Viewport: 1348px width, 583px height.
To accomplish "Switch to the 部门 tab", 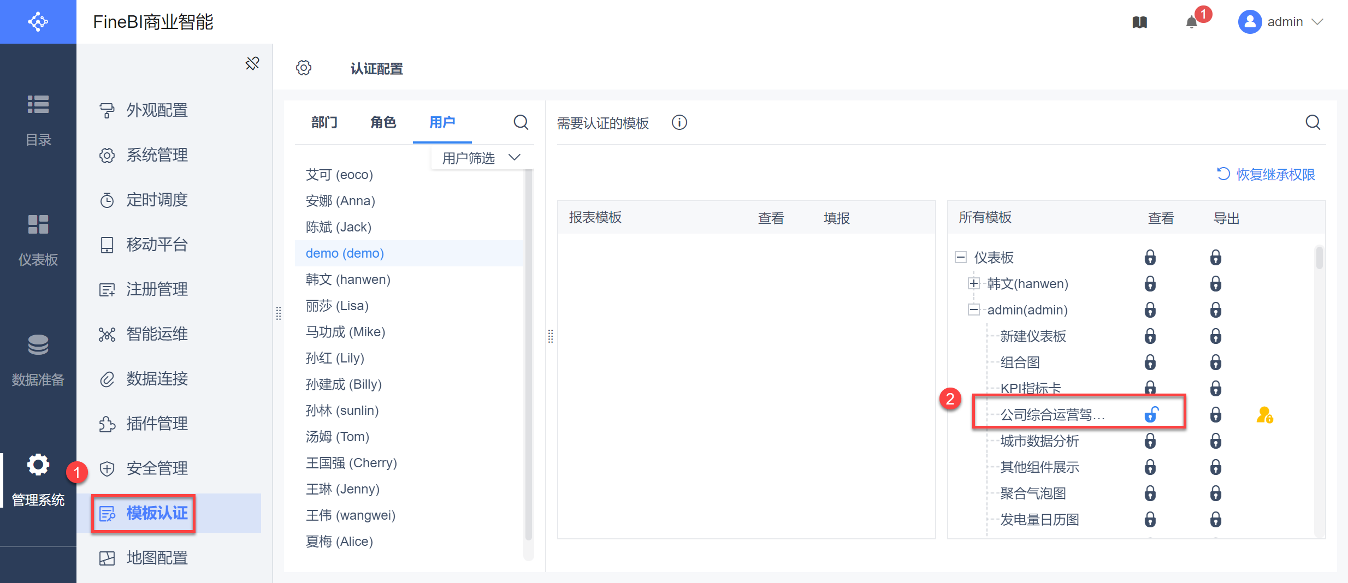I will pos(324,122).
